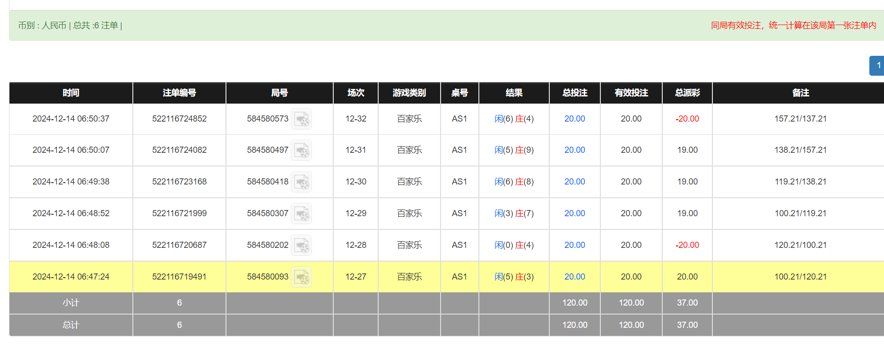Click total bet amount for session 12-30
Viewport: 884px width, 351px height.
coord(574,182)
